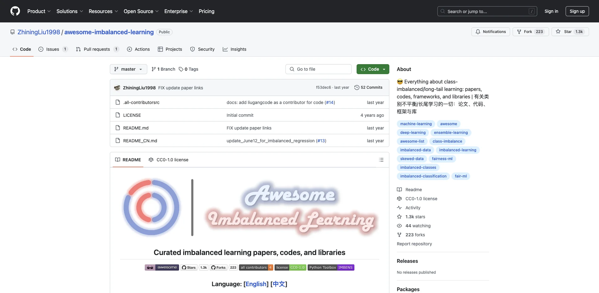Click the awesome sunglasses badge
Image resolution: width=599 pixels, height=293 pixels.
click(x=162, y=267)
